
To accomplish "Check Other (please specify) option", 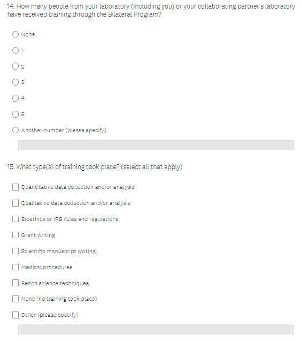I will click(x=16, y=315).
